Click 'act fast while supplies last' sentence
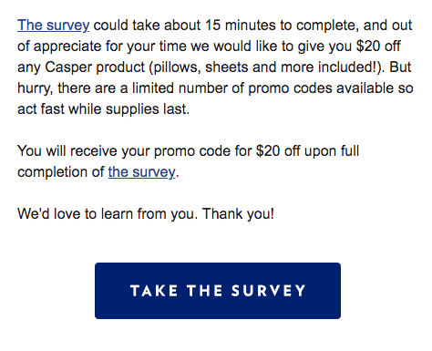Screen dimensions: 432x351 (102, 109)
